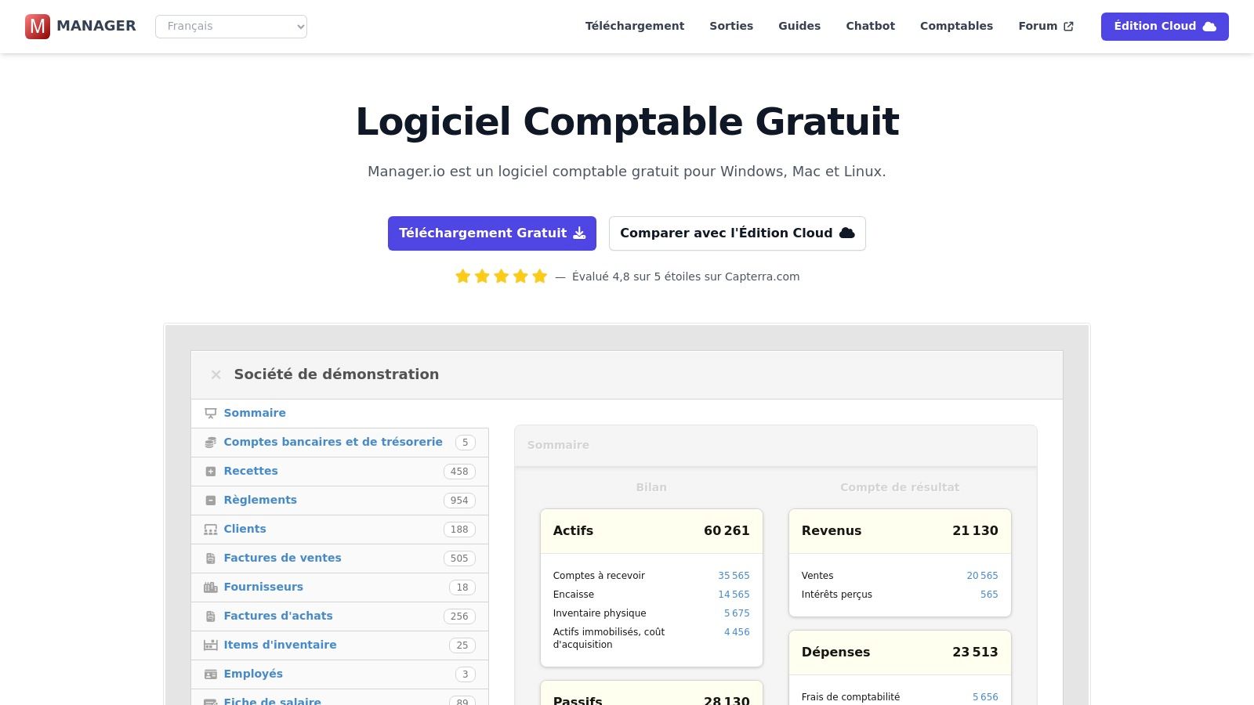The width and height of the screenshot is (1254, 705).
Task: Click Comparer avec l'Édition Cloud button
Action: tap(738, 233)
